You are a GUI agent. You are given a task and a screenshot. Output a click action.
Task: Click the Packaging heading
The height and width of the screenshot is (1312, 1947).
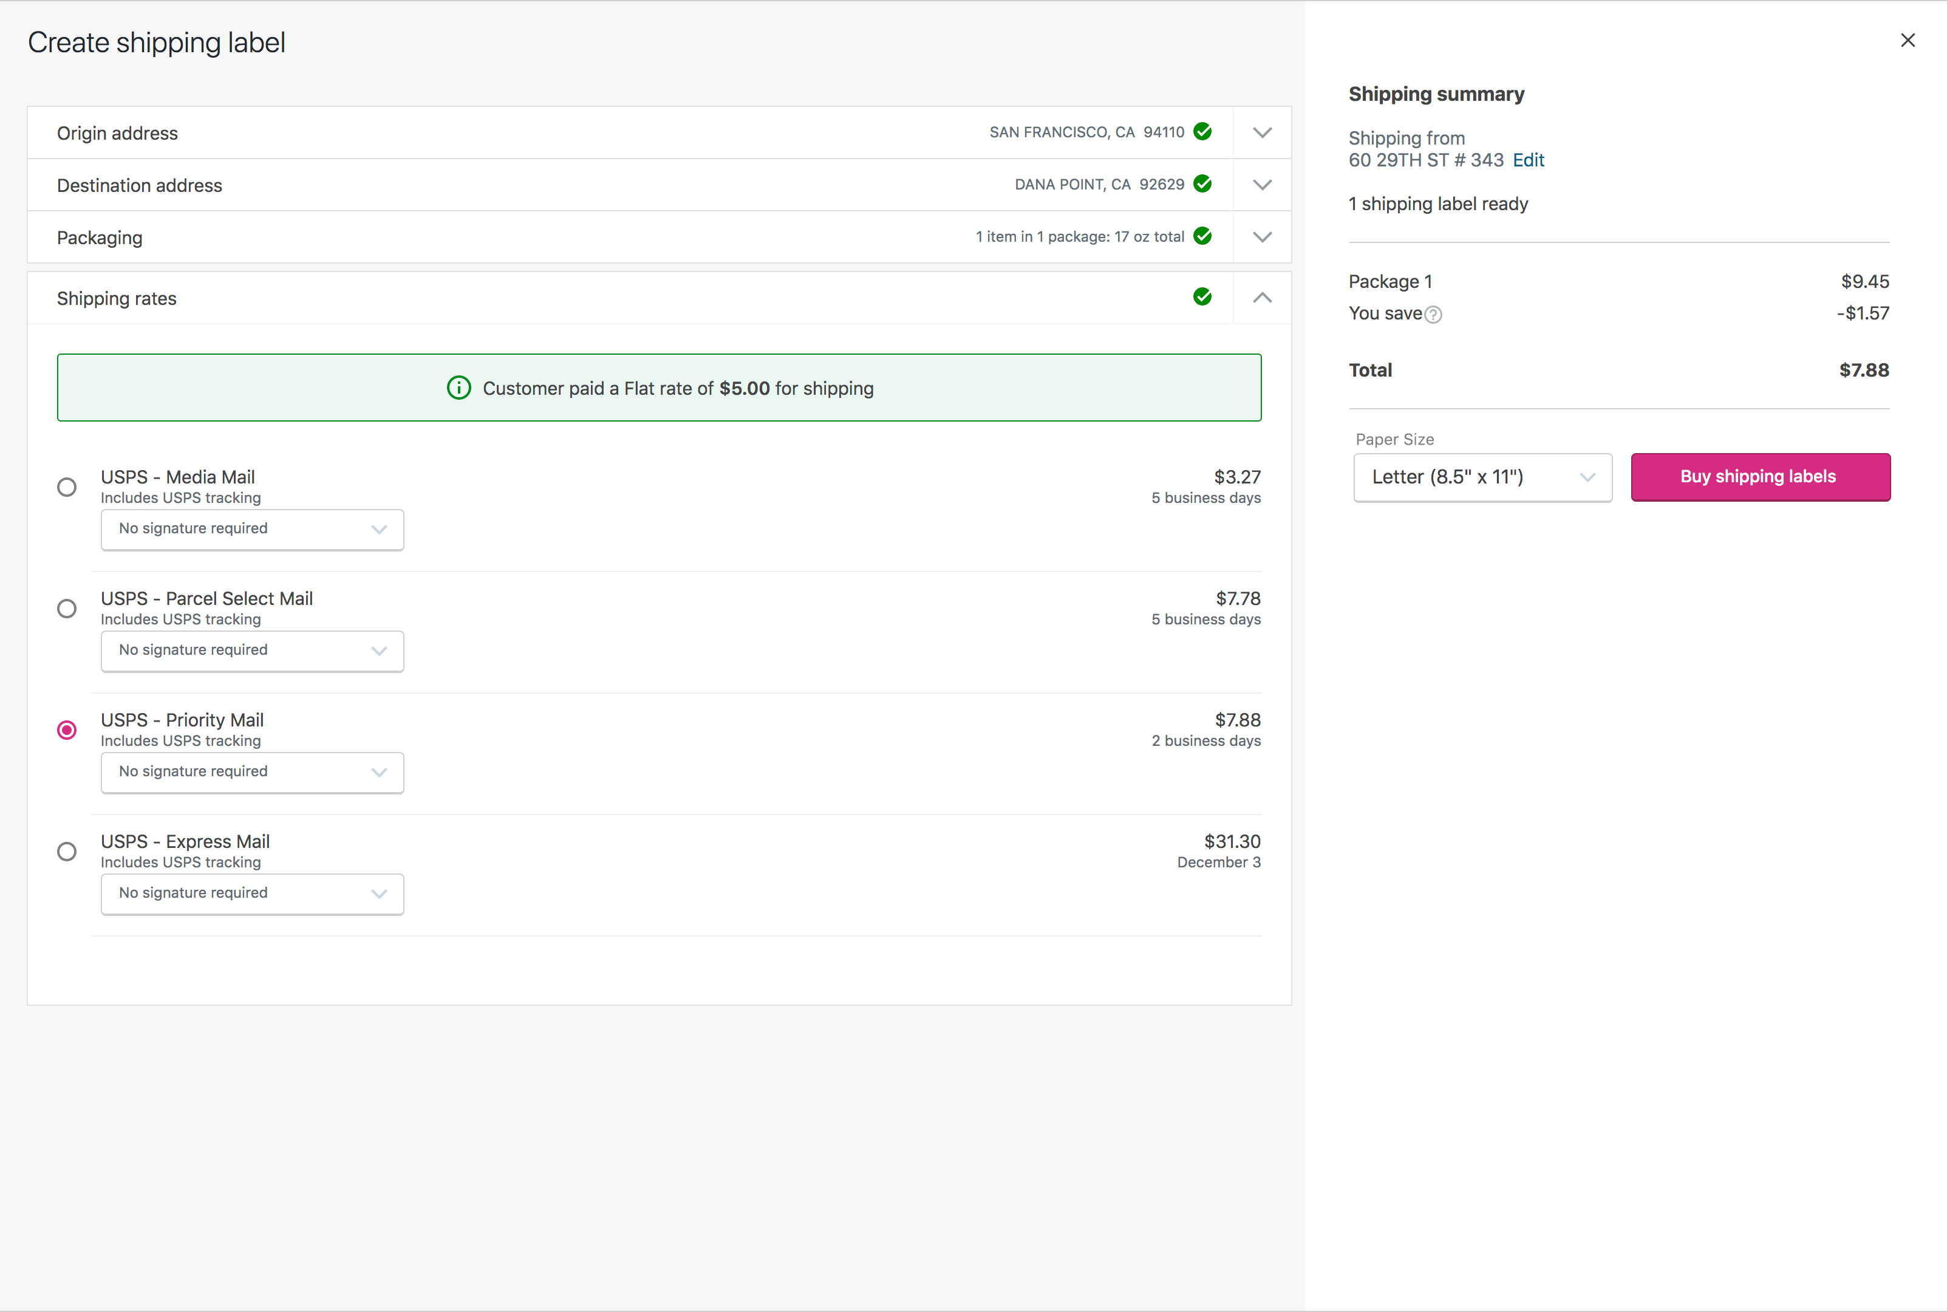100,237
